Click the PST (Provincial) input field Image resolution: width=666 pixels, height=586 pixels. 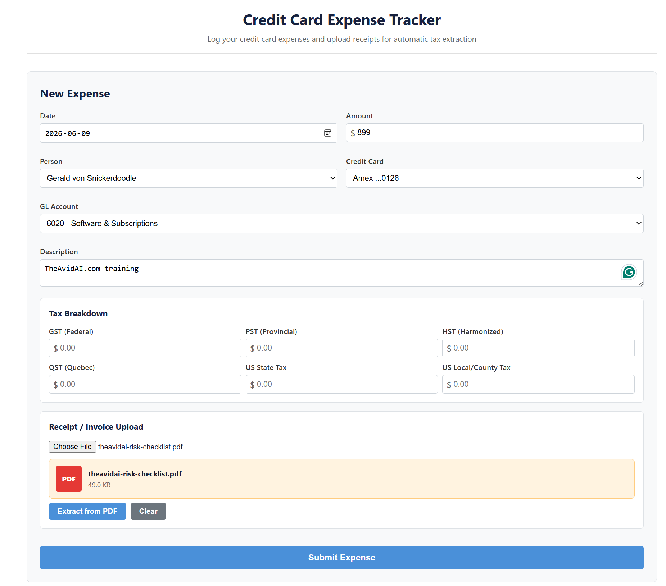342,348
